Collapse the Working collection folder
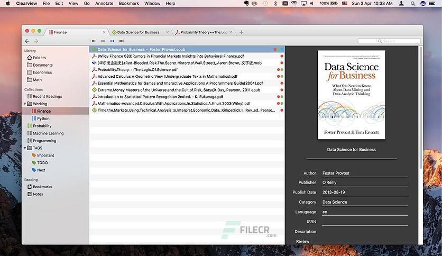The height and width of the screenshot is (256, 442). [25, 104]
